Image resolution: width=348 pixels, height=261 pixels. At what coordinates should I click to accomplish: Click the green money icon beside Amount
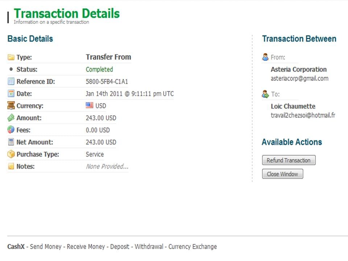click(11, 118)
